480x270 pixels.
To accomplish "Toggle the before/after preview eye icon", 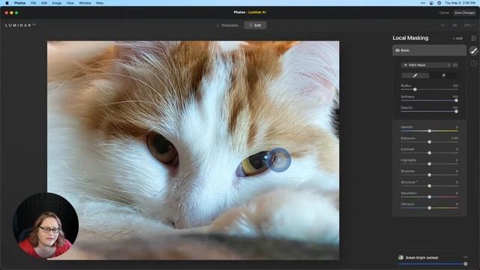I will point(454,25).
